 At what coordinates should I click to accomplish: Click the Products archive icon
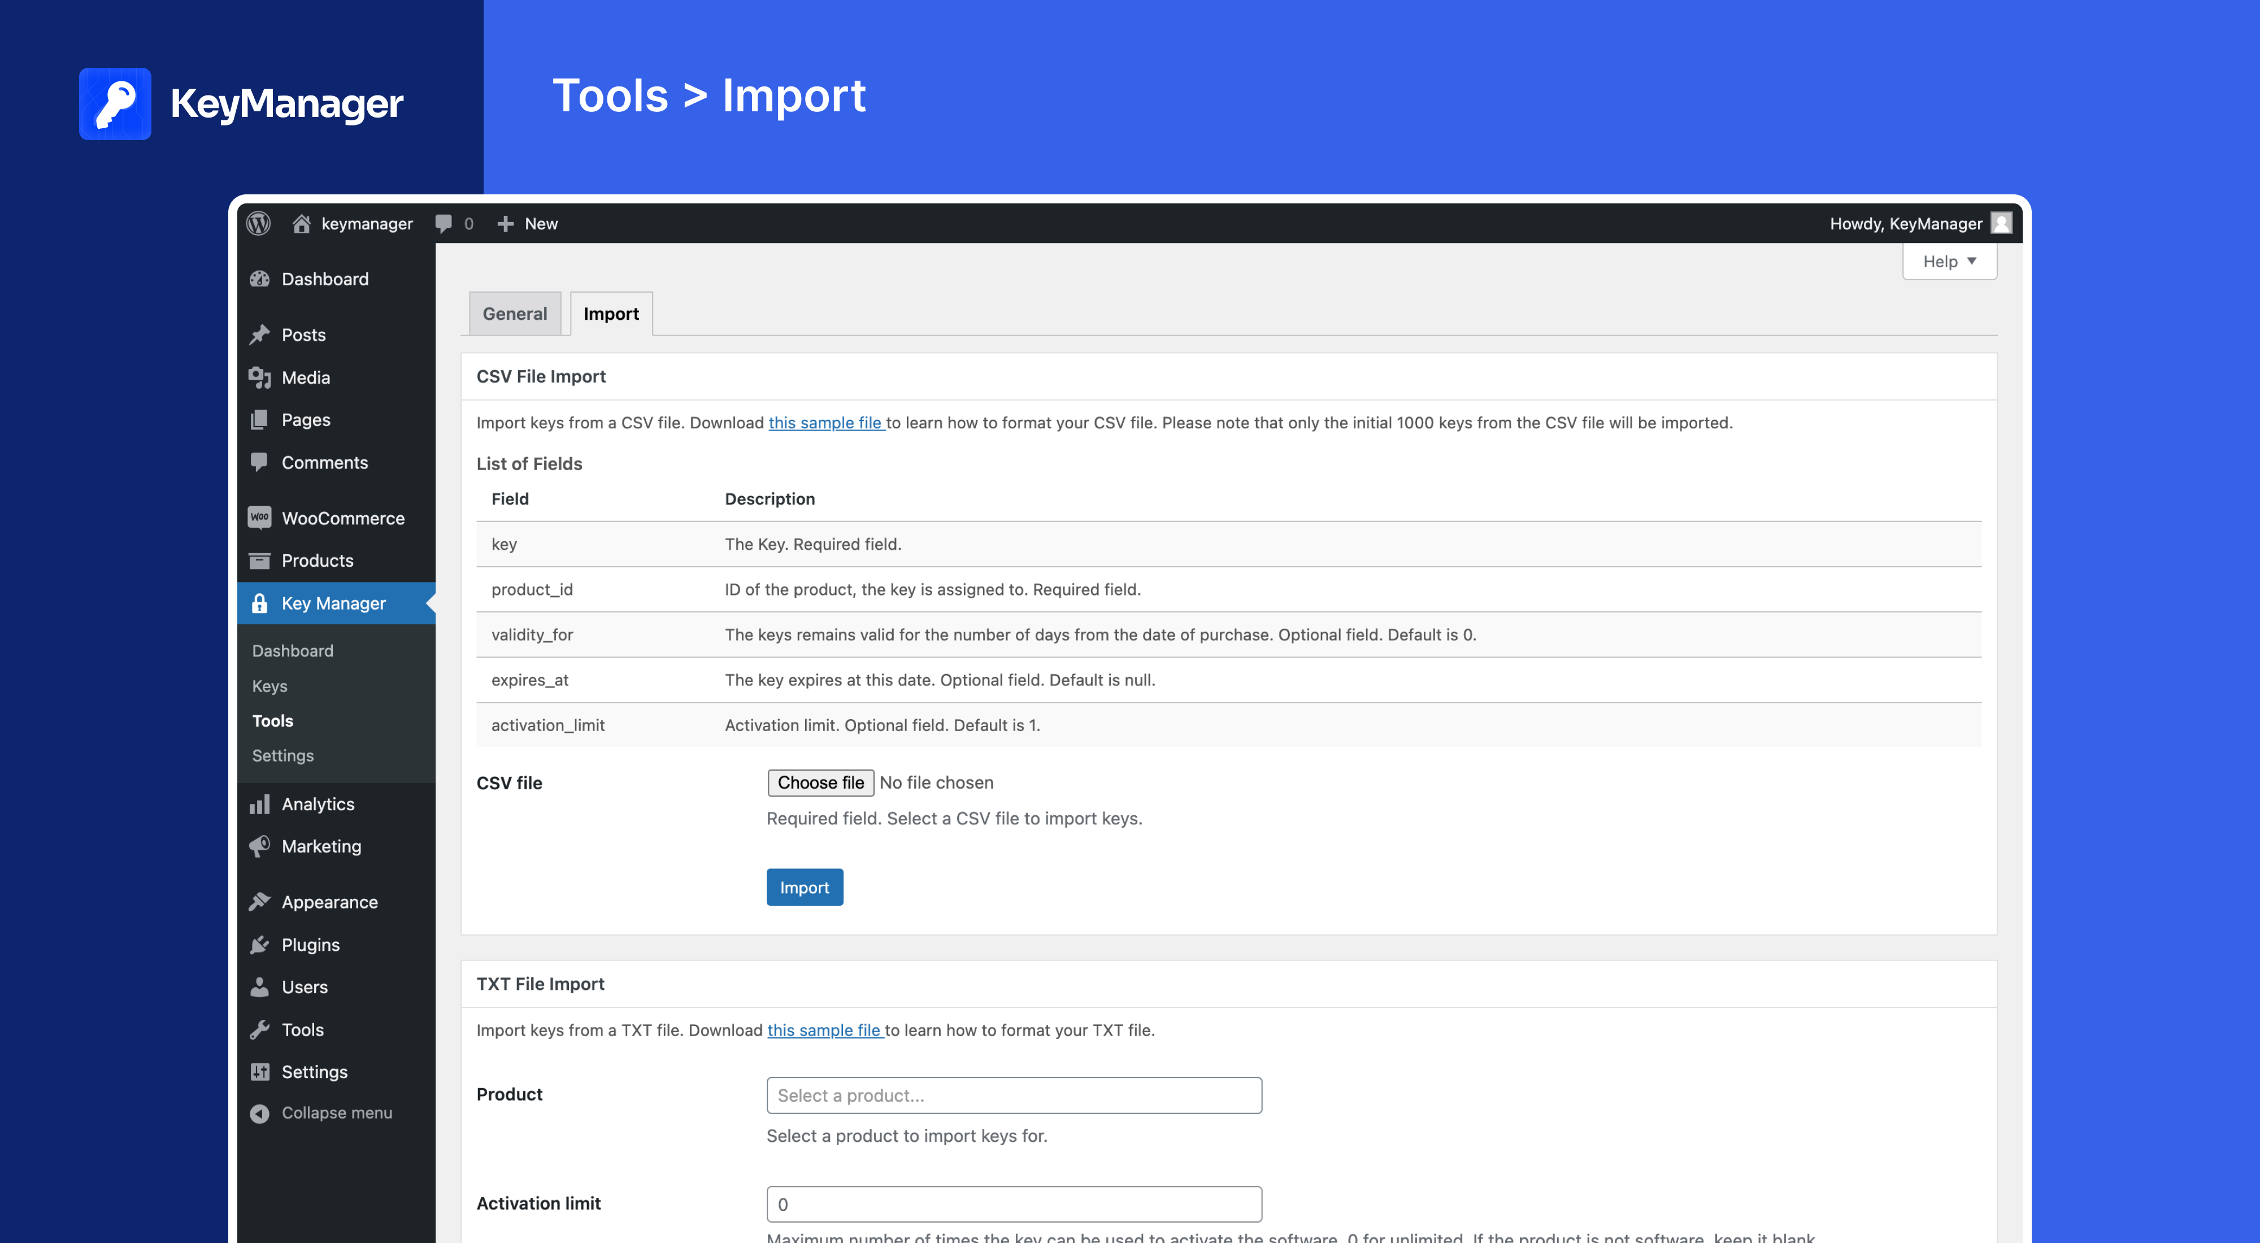pos(260,560)
